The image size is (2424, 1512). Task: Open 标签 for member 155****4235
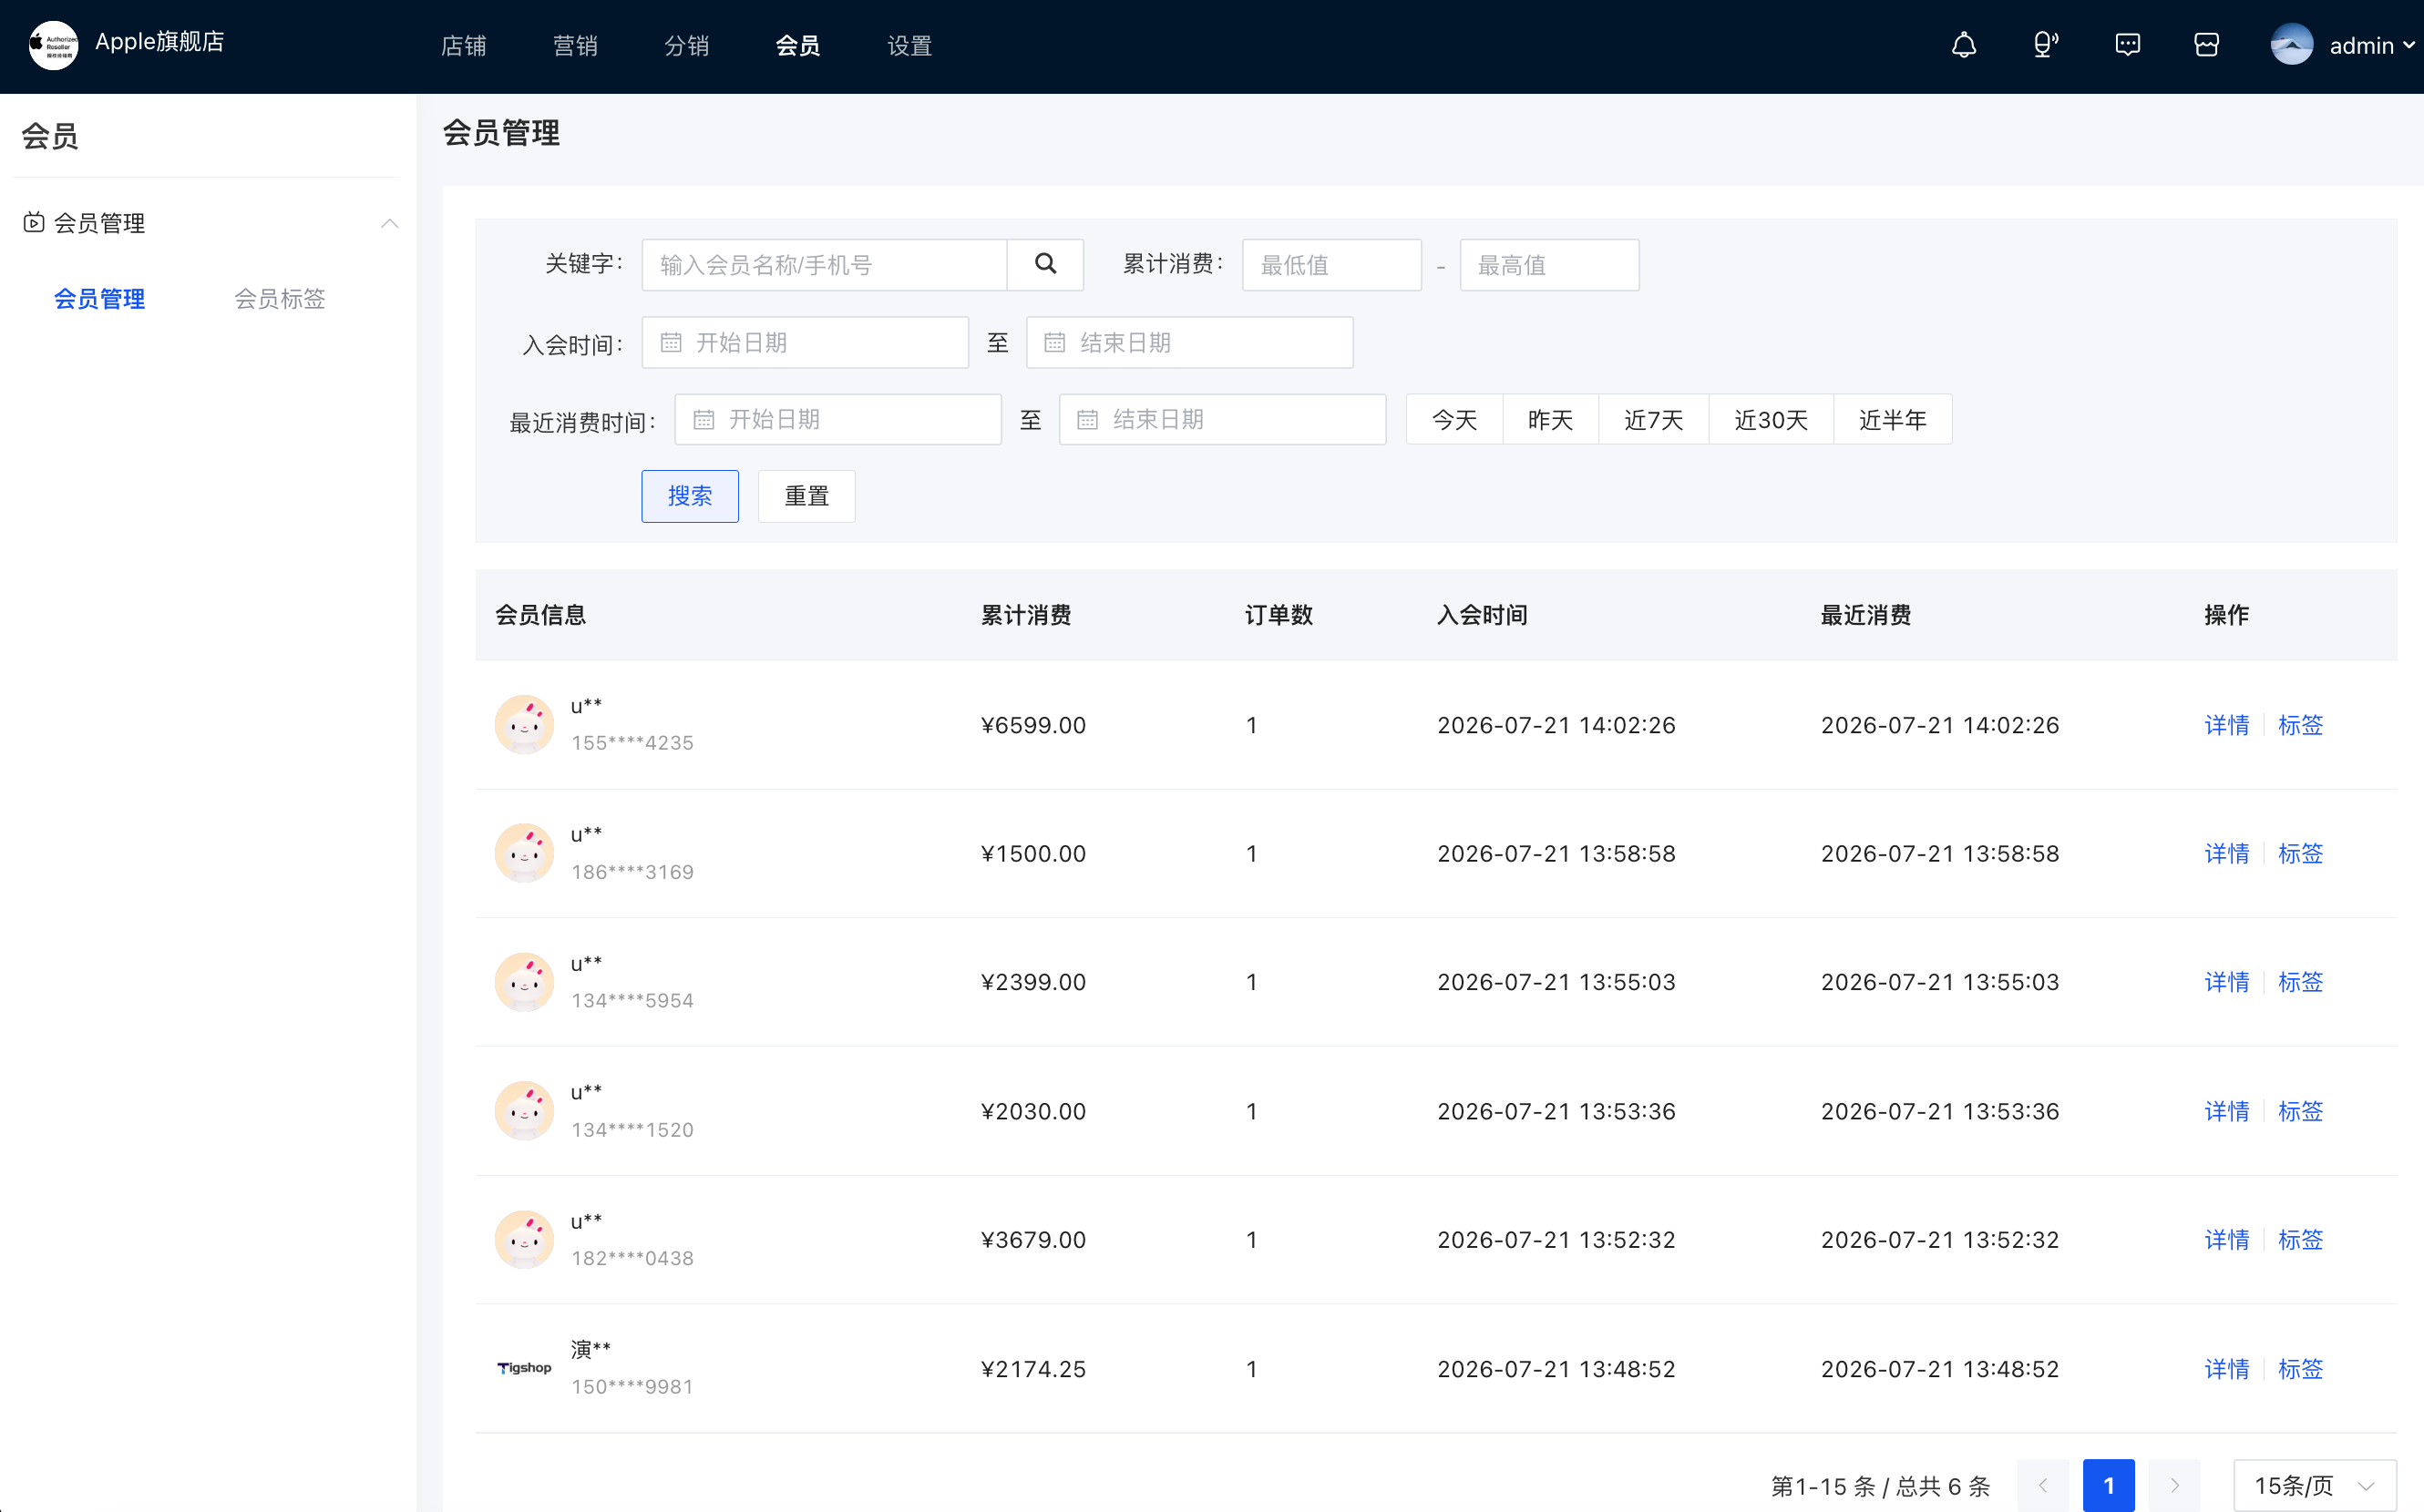pyautogui.click(x=2300, y=725)
